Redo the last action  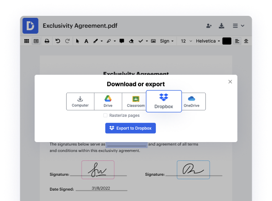(x=67, y=41)
